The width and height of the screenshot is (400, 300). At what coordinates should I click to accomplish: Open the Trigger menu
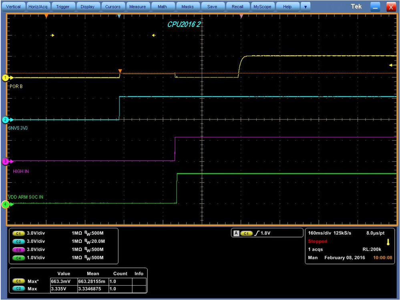(63, 7)
